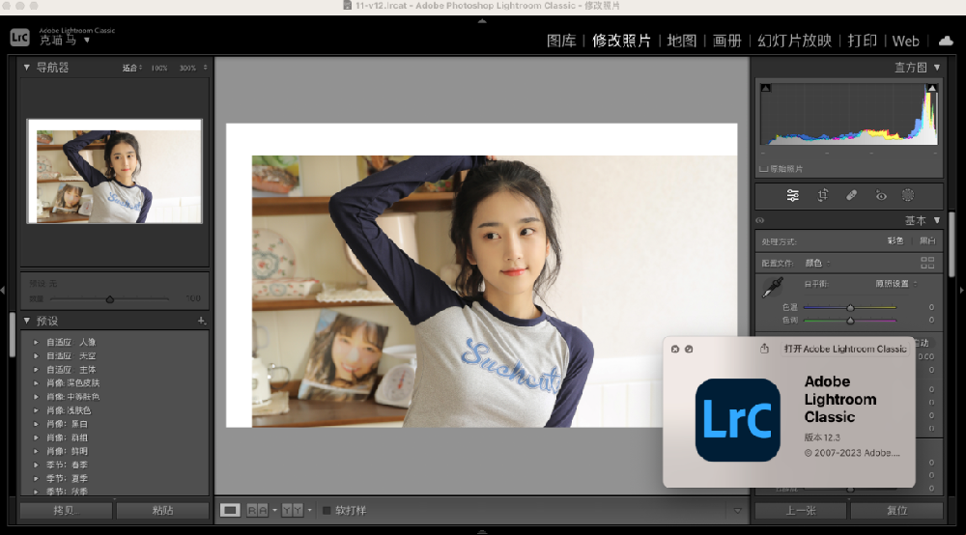The height and width of the screenshot is (535, 966).
Task: Select the Edit sliders tool icon
Action: [792, 195]
